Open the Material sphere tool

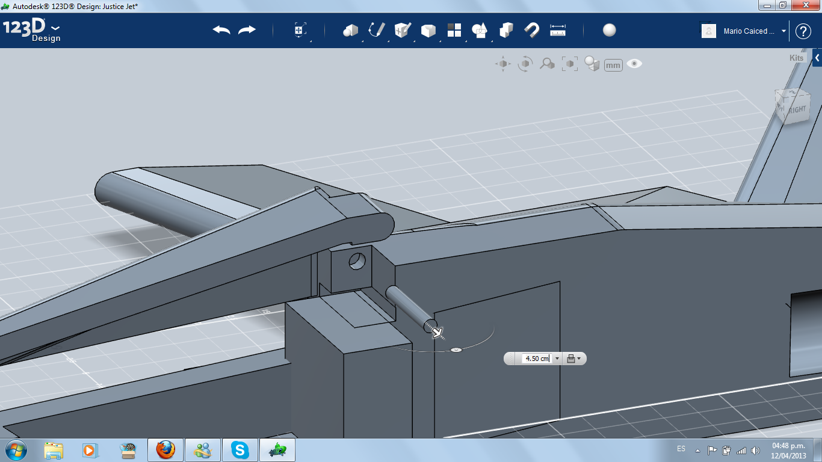coord(610,30)
